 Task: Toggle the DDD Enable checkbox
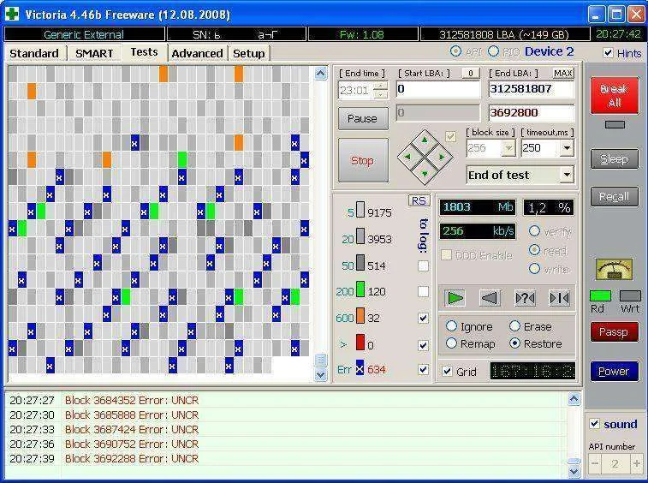tap(446, 255)
